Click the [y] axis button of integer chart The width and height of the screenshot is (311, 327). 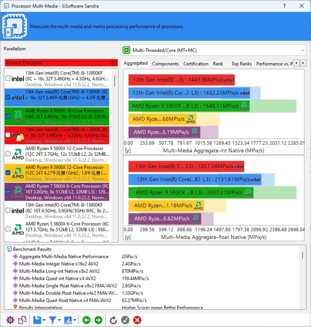tap(128, 150)
